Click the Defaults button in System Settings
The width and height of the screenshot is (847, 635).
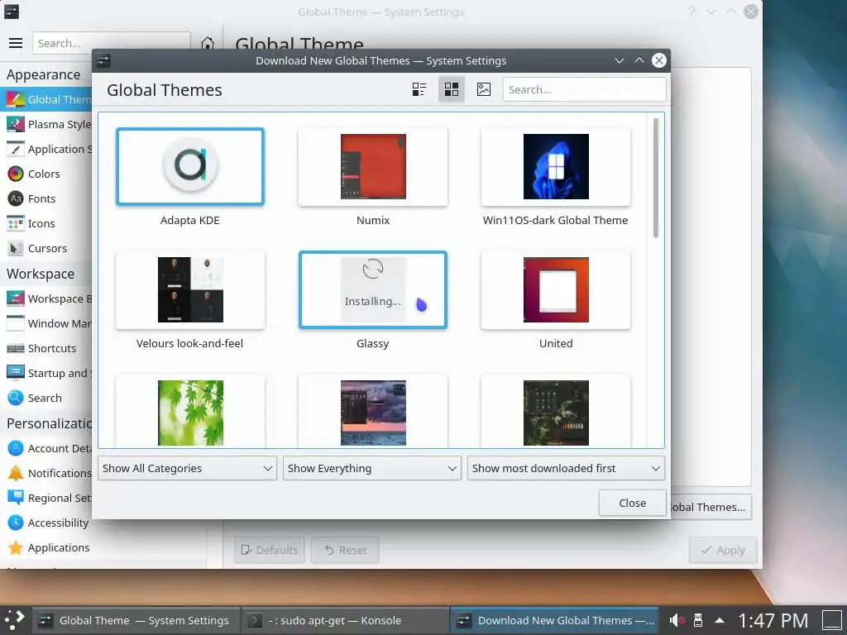pyautogui.click(x=270, y=550)
